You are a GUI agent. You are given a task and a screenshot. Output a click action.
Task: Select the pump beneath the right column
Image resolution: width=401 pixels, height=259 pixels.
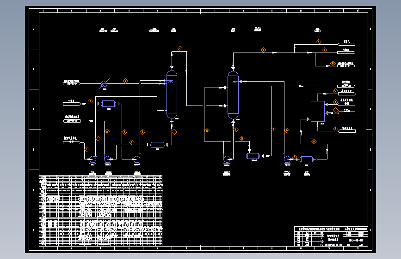227,159
